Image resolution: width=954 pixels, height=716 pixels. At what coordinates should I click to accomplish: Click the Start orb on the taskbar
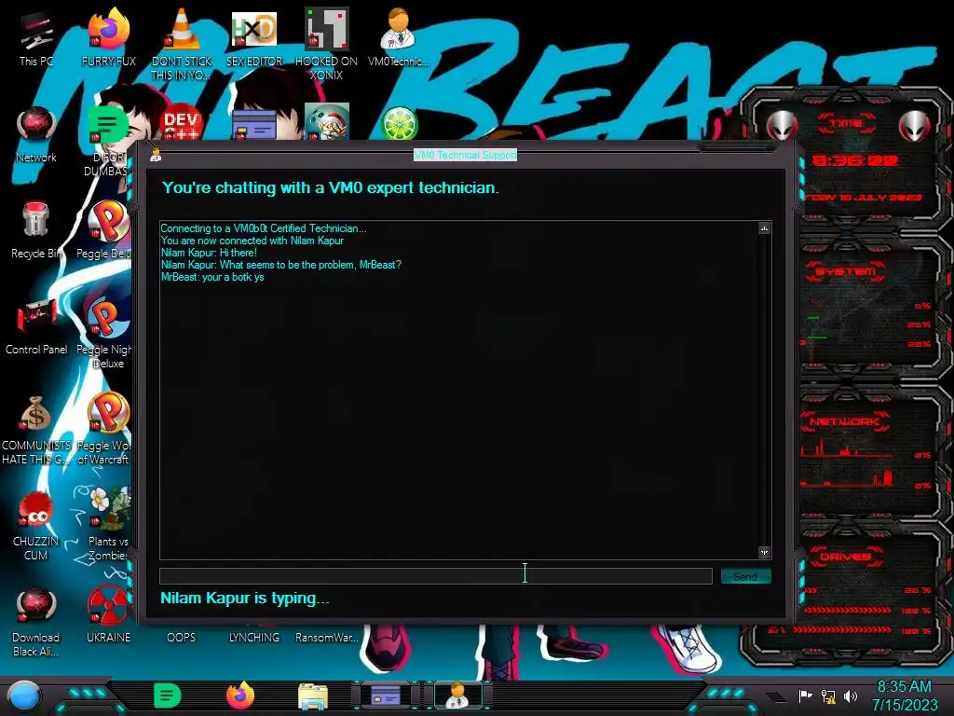pyautogui.click(x=23, y=695)
